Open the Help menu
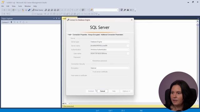 click(x=35, y=6)
